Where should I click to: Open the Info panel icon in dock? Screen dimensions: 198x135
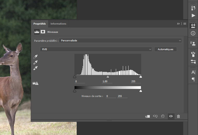point(193,33)
